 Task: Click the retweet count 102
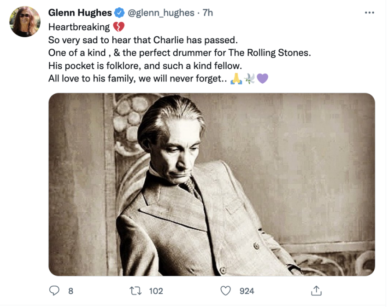coord(156,291)
